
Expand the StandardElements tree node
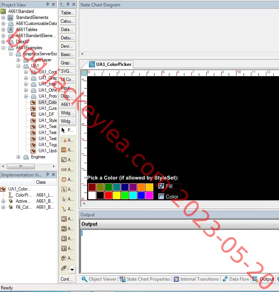point(3,17)
